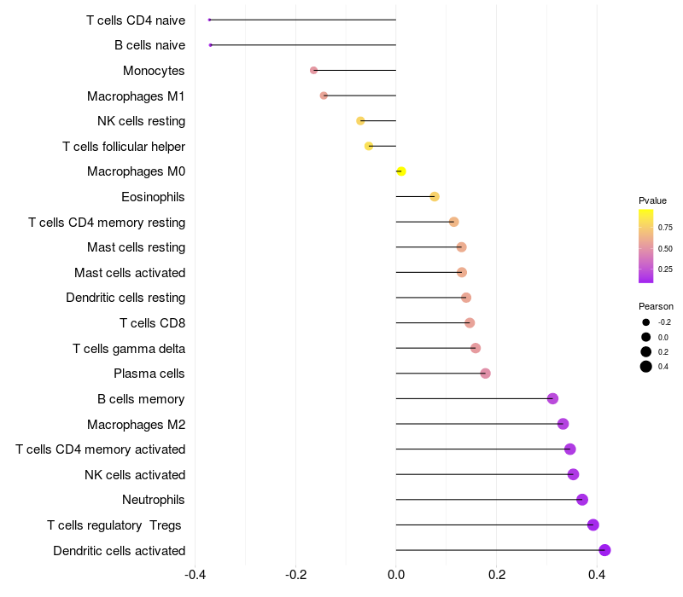This screenshot has height=597, width=683.
Task: Click the T cells follicular helper dot
Action: [x=369, y=146]
